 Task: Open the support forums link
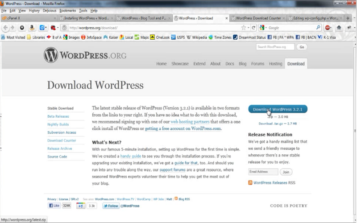point(172,170)
